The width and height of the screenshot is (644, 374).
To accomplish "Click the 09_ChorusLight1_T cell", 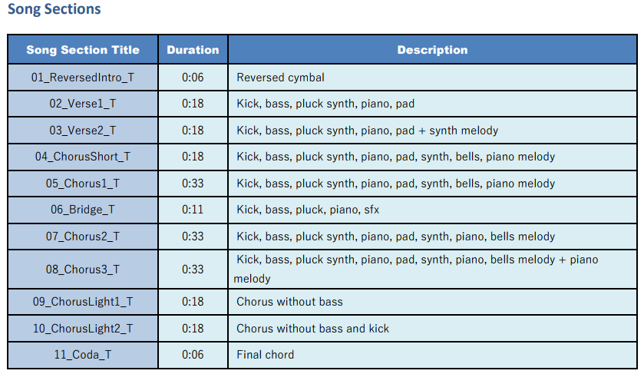I will click(x=83, y=302).
